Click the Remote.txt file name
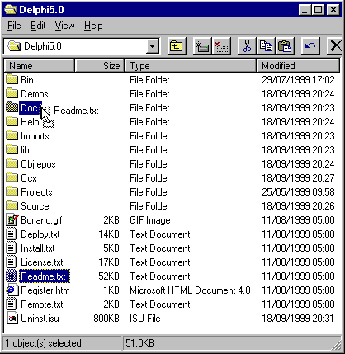Image resolution: width=345 pixels, height=354 pixels. [x=42, y=304]
